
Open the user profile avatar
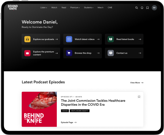tap(154, 8)
